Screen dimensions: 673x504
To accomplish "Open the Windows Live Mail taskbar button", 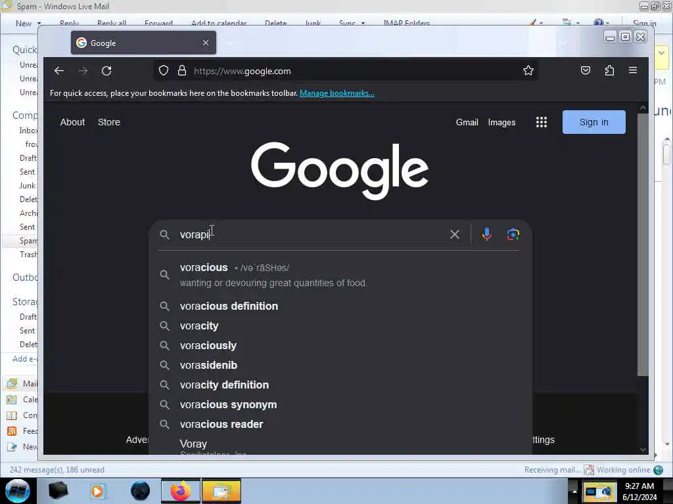I will pos(221,491).
